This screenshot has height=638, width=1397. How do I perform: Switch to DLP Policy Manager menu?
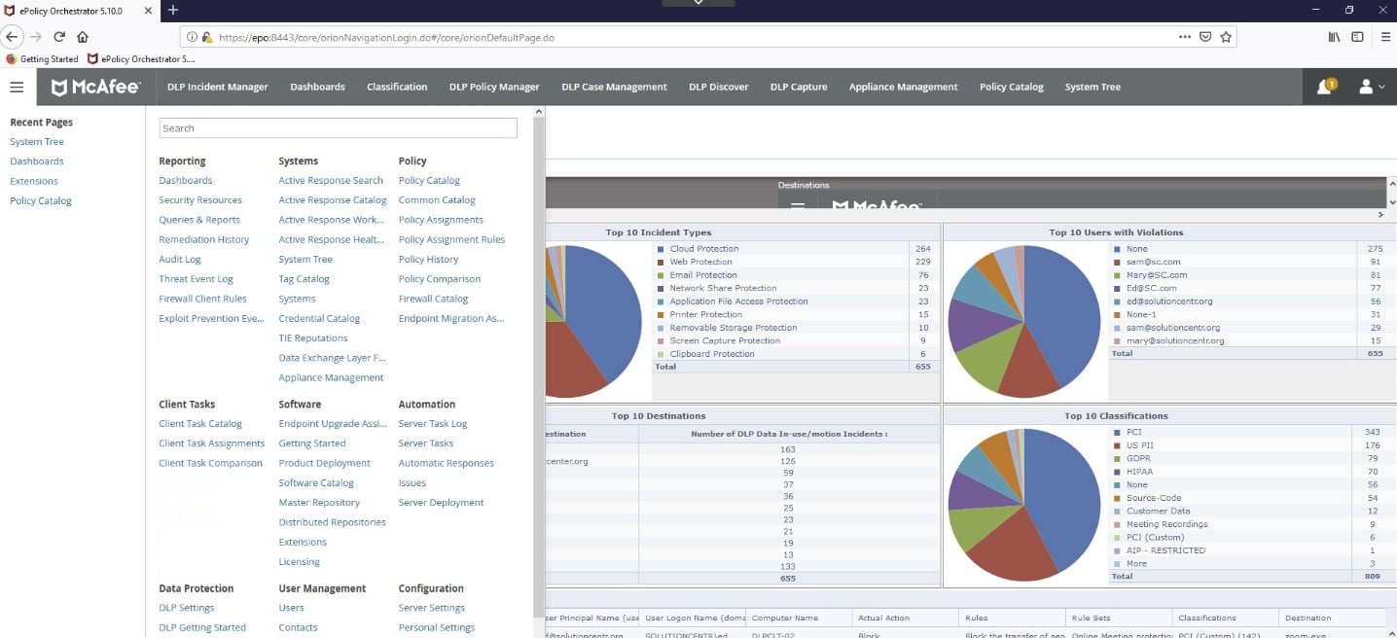click(494, 87)
